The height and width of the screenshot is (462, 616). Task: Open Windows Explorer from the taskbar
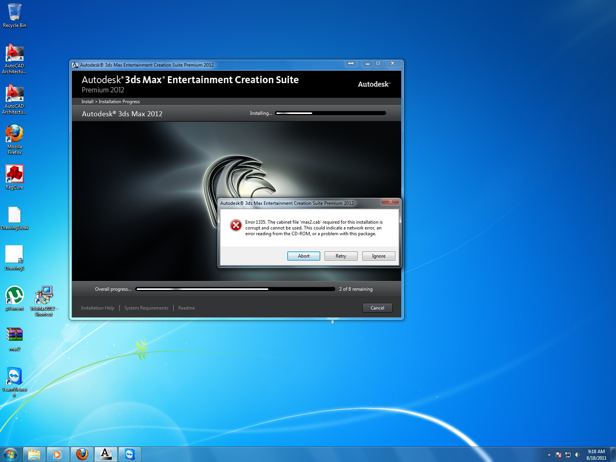point(34,454)
